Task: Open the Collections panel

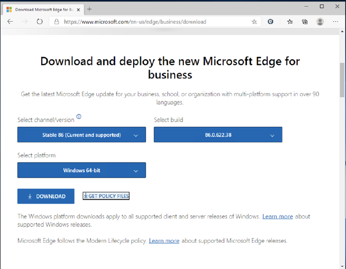Action: click(305, 21)
